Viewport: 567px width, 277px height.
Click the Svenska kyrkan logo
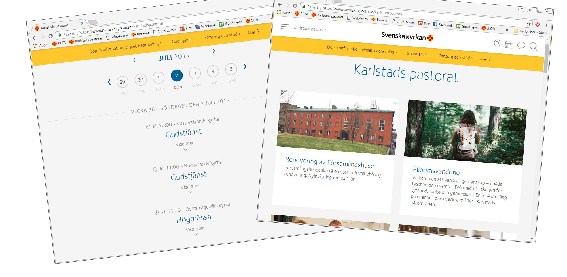coord(407,36)
